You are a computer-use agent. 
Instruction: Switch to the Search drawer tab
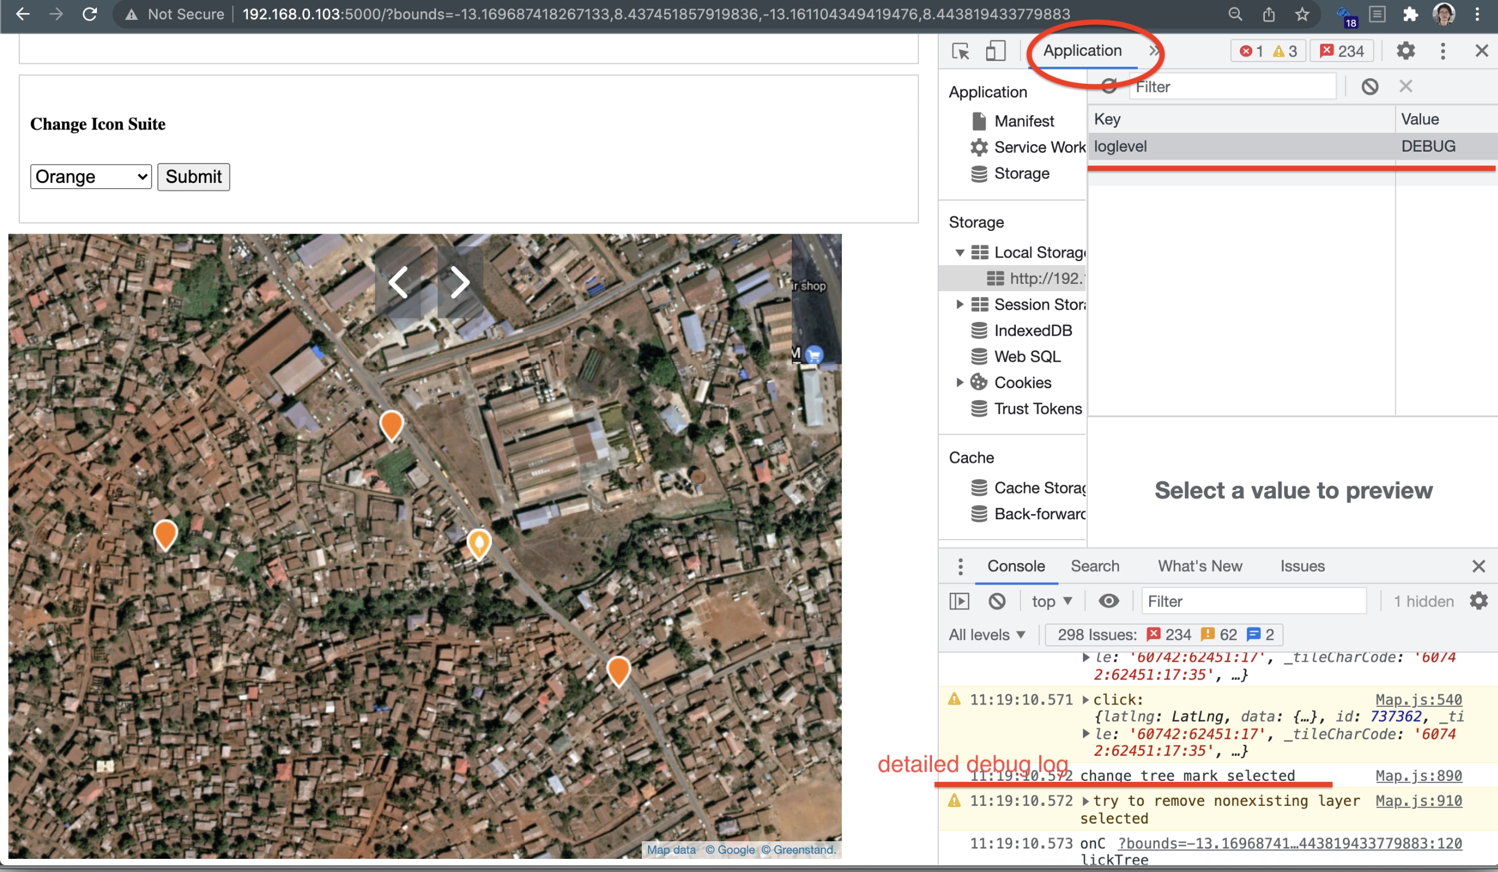(x=1095, y=567)
